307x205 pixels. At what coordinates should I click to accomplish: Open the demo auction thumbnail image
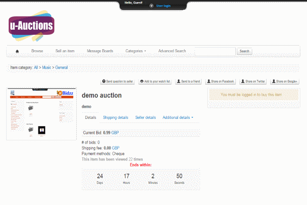[x=42, y=114]
